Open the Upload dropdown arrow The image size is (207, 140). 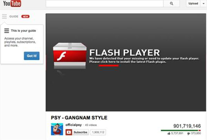coord(204,3)
